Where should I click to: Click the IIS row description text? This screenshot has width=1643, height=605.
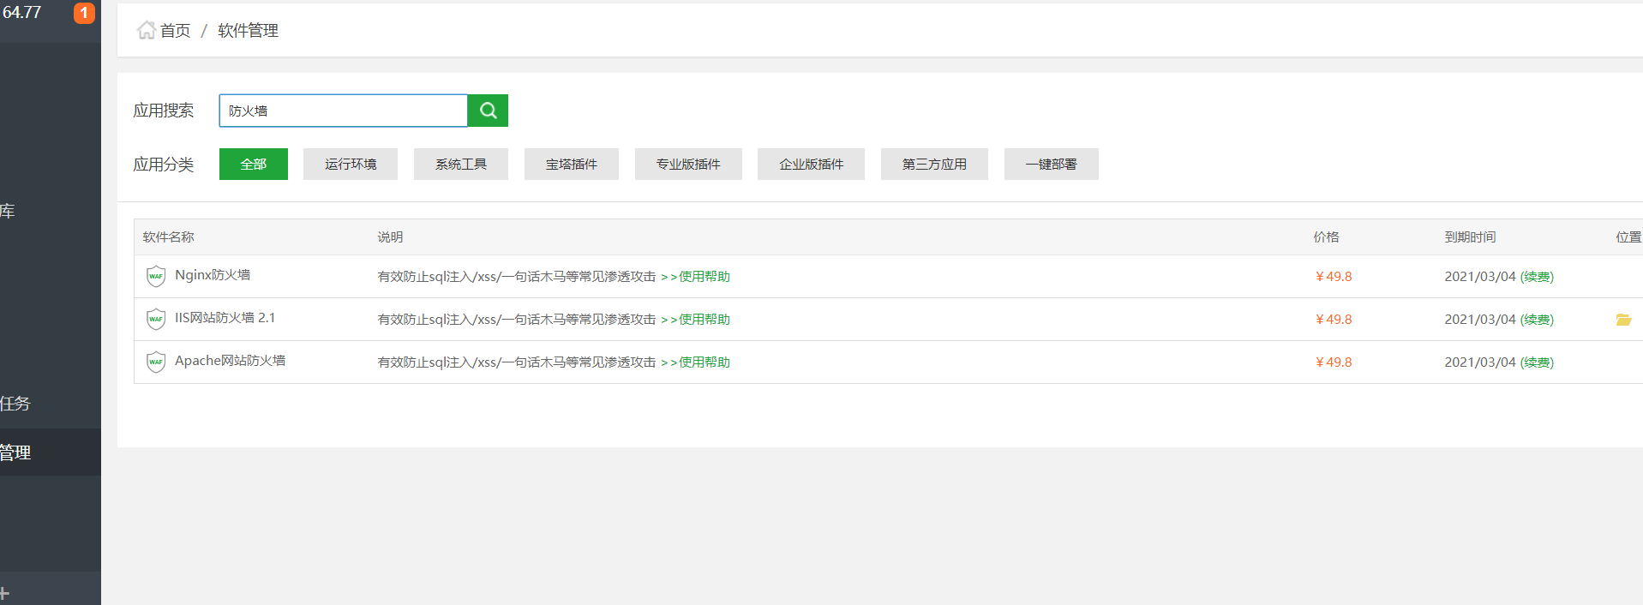click(x=517, y=320)
